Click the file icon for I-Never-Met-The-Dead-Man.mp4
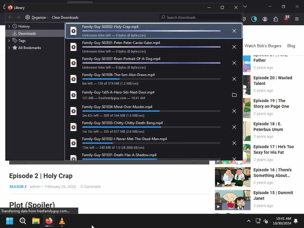 coord(74,143)
